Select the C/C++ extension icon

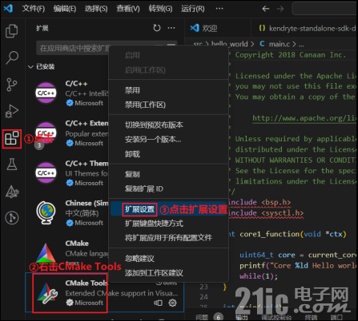tap(46, 93)
